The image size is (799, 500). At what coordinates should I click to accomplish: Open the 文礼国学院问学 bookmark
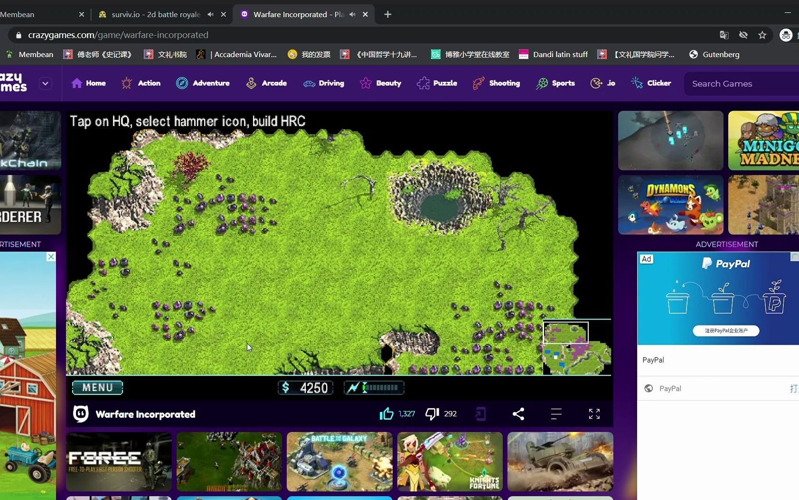pyautogui.click(x=636, y=54)
